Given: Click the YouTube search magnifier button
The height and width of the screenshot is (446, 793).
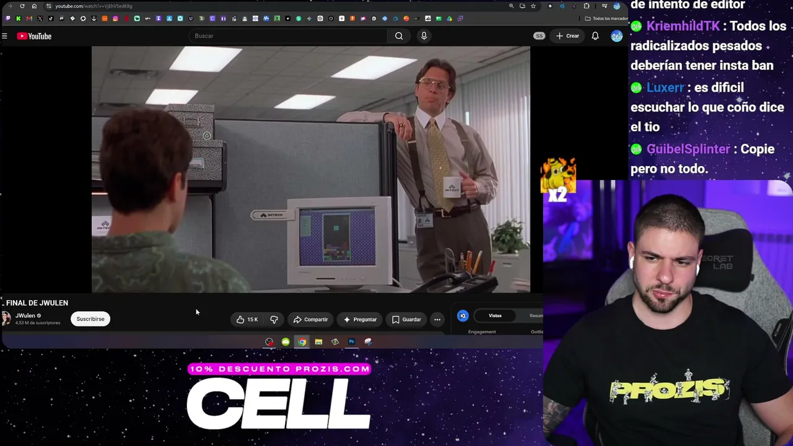Looking at the screenshot, I should coord(399,36).
